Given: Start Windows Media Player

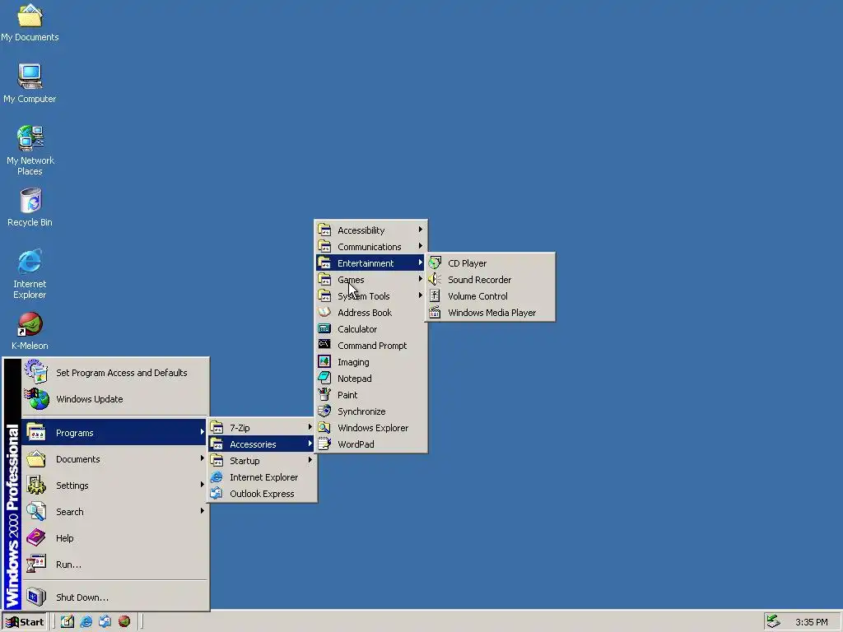Looking at the screenshot, I should [x=490, y=313].
